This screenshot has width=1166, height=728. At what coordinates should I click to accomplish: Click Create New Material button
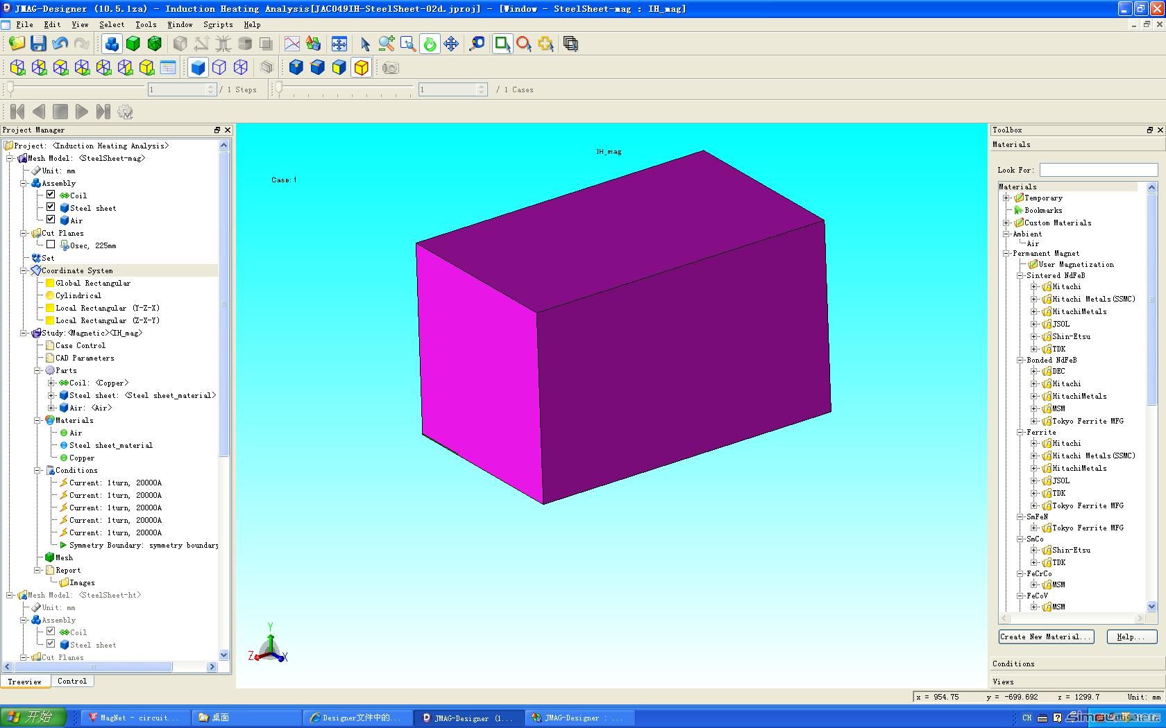click(1046, 636)
